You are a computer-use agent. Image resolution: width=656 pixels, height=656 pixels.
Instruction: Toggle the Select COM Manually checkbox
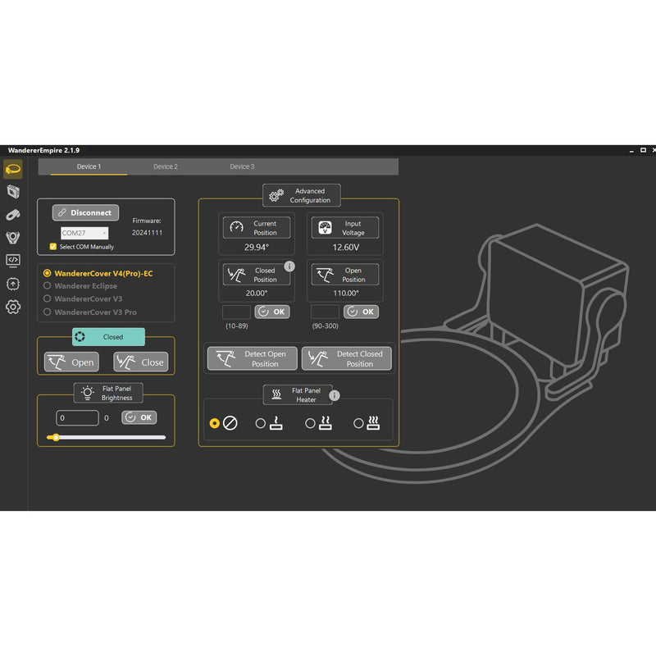(53, 247)
